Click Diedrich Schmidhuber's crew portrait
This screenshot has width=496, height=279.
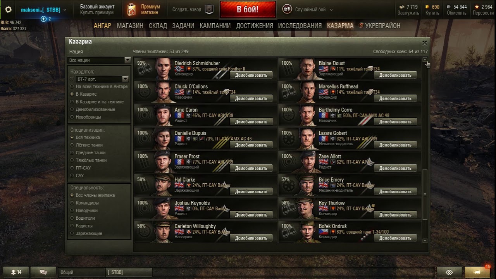[x=163, y=69]
